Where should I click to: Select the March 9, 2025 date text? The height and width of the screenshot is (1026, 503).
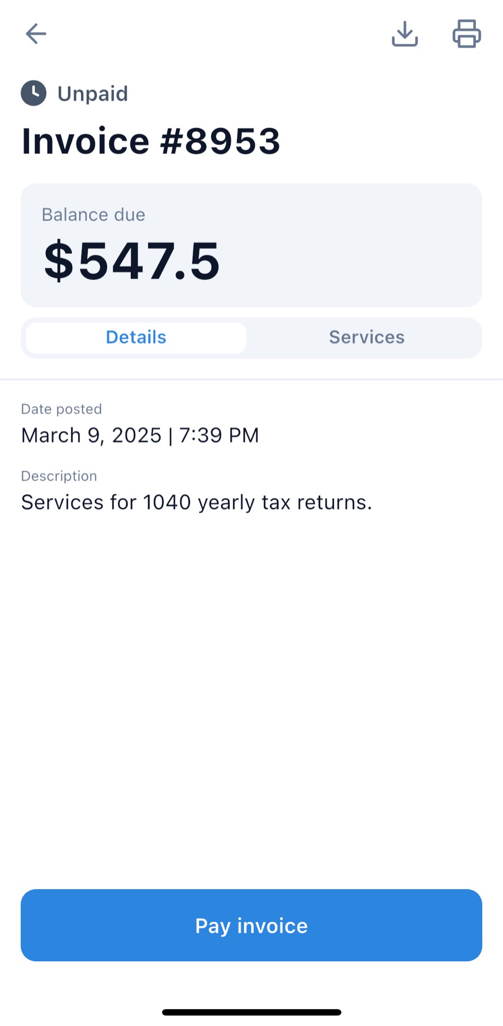(x=91, y=435)
